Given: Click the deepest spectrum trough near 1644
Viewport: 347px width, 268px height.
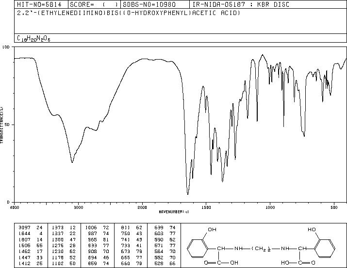Looking at the screenshot, I should click(x=188, y=194).
